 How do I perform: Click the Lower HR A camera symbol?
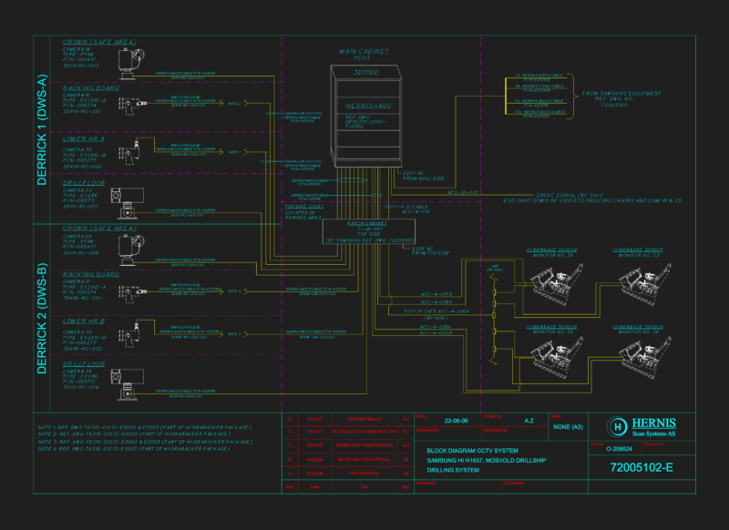pos(129,151)
